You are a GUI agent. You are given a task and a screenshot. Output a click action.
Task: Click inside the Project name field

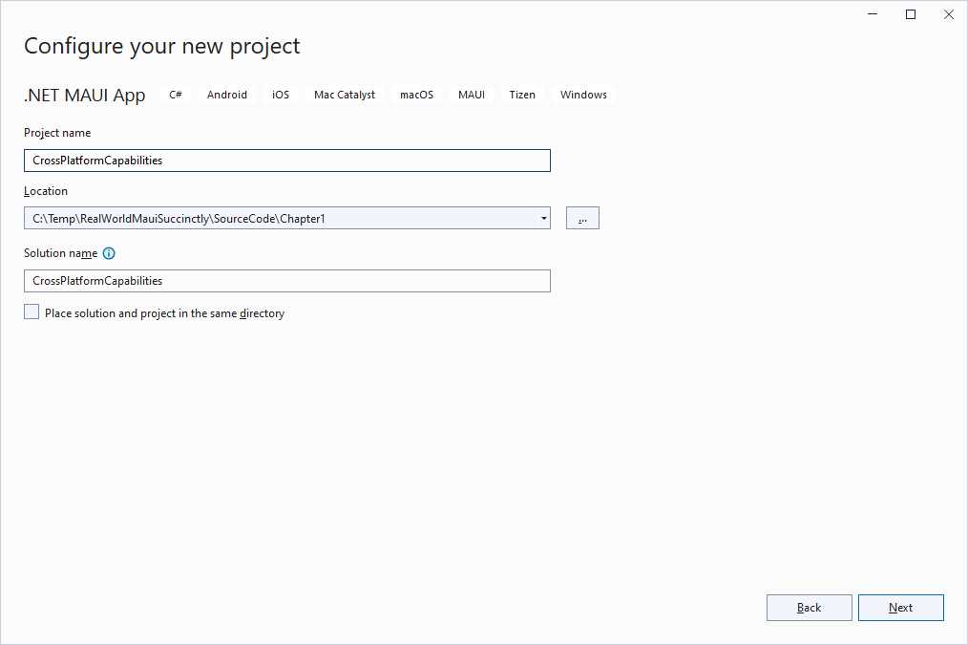tap(286, 160)
